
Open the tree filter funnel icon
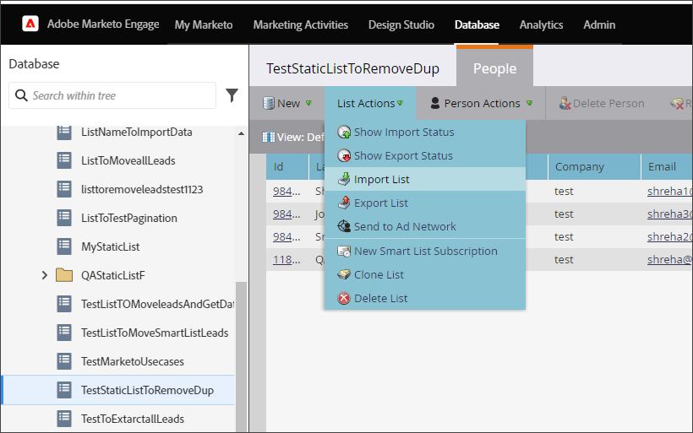[x=232, y=95]
